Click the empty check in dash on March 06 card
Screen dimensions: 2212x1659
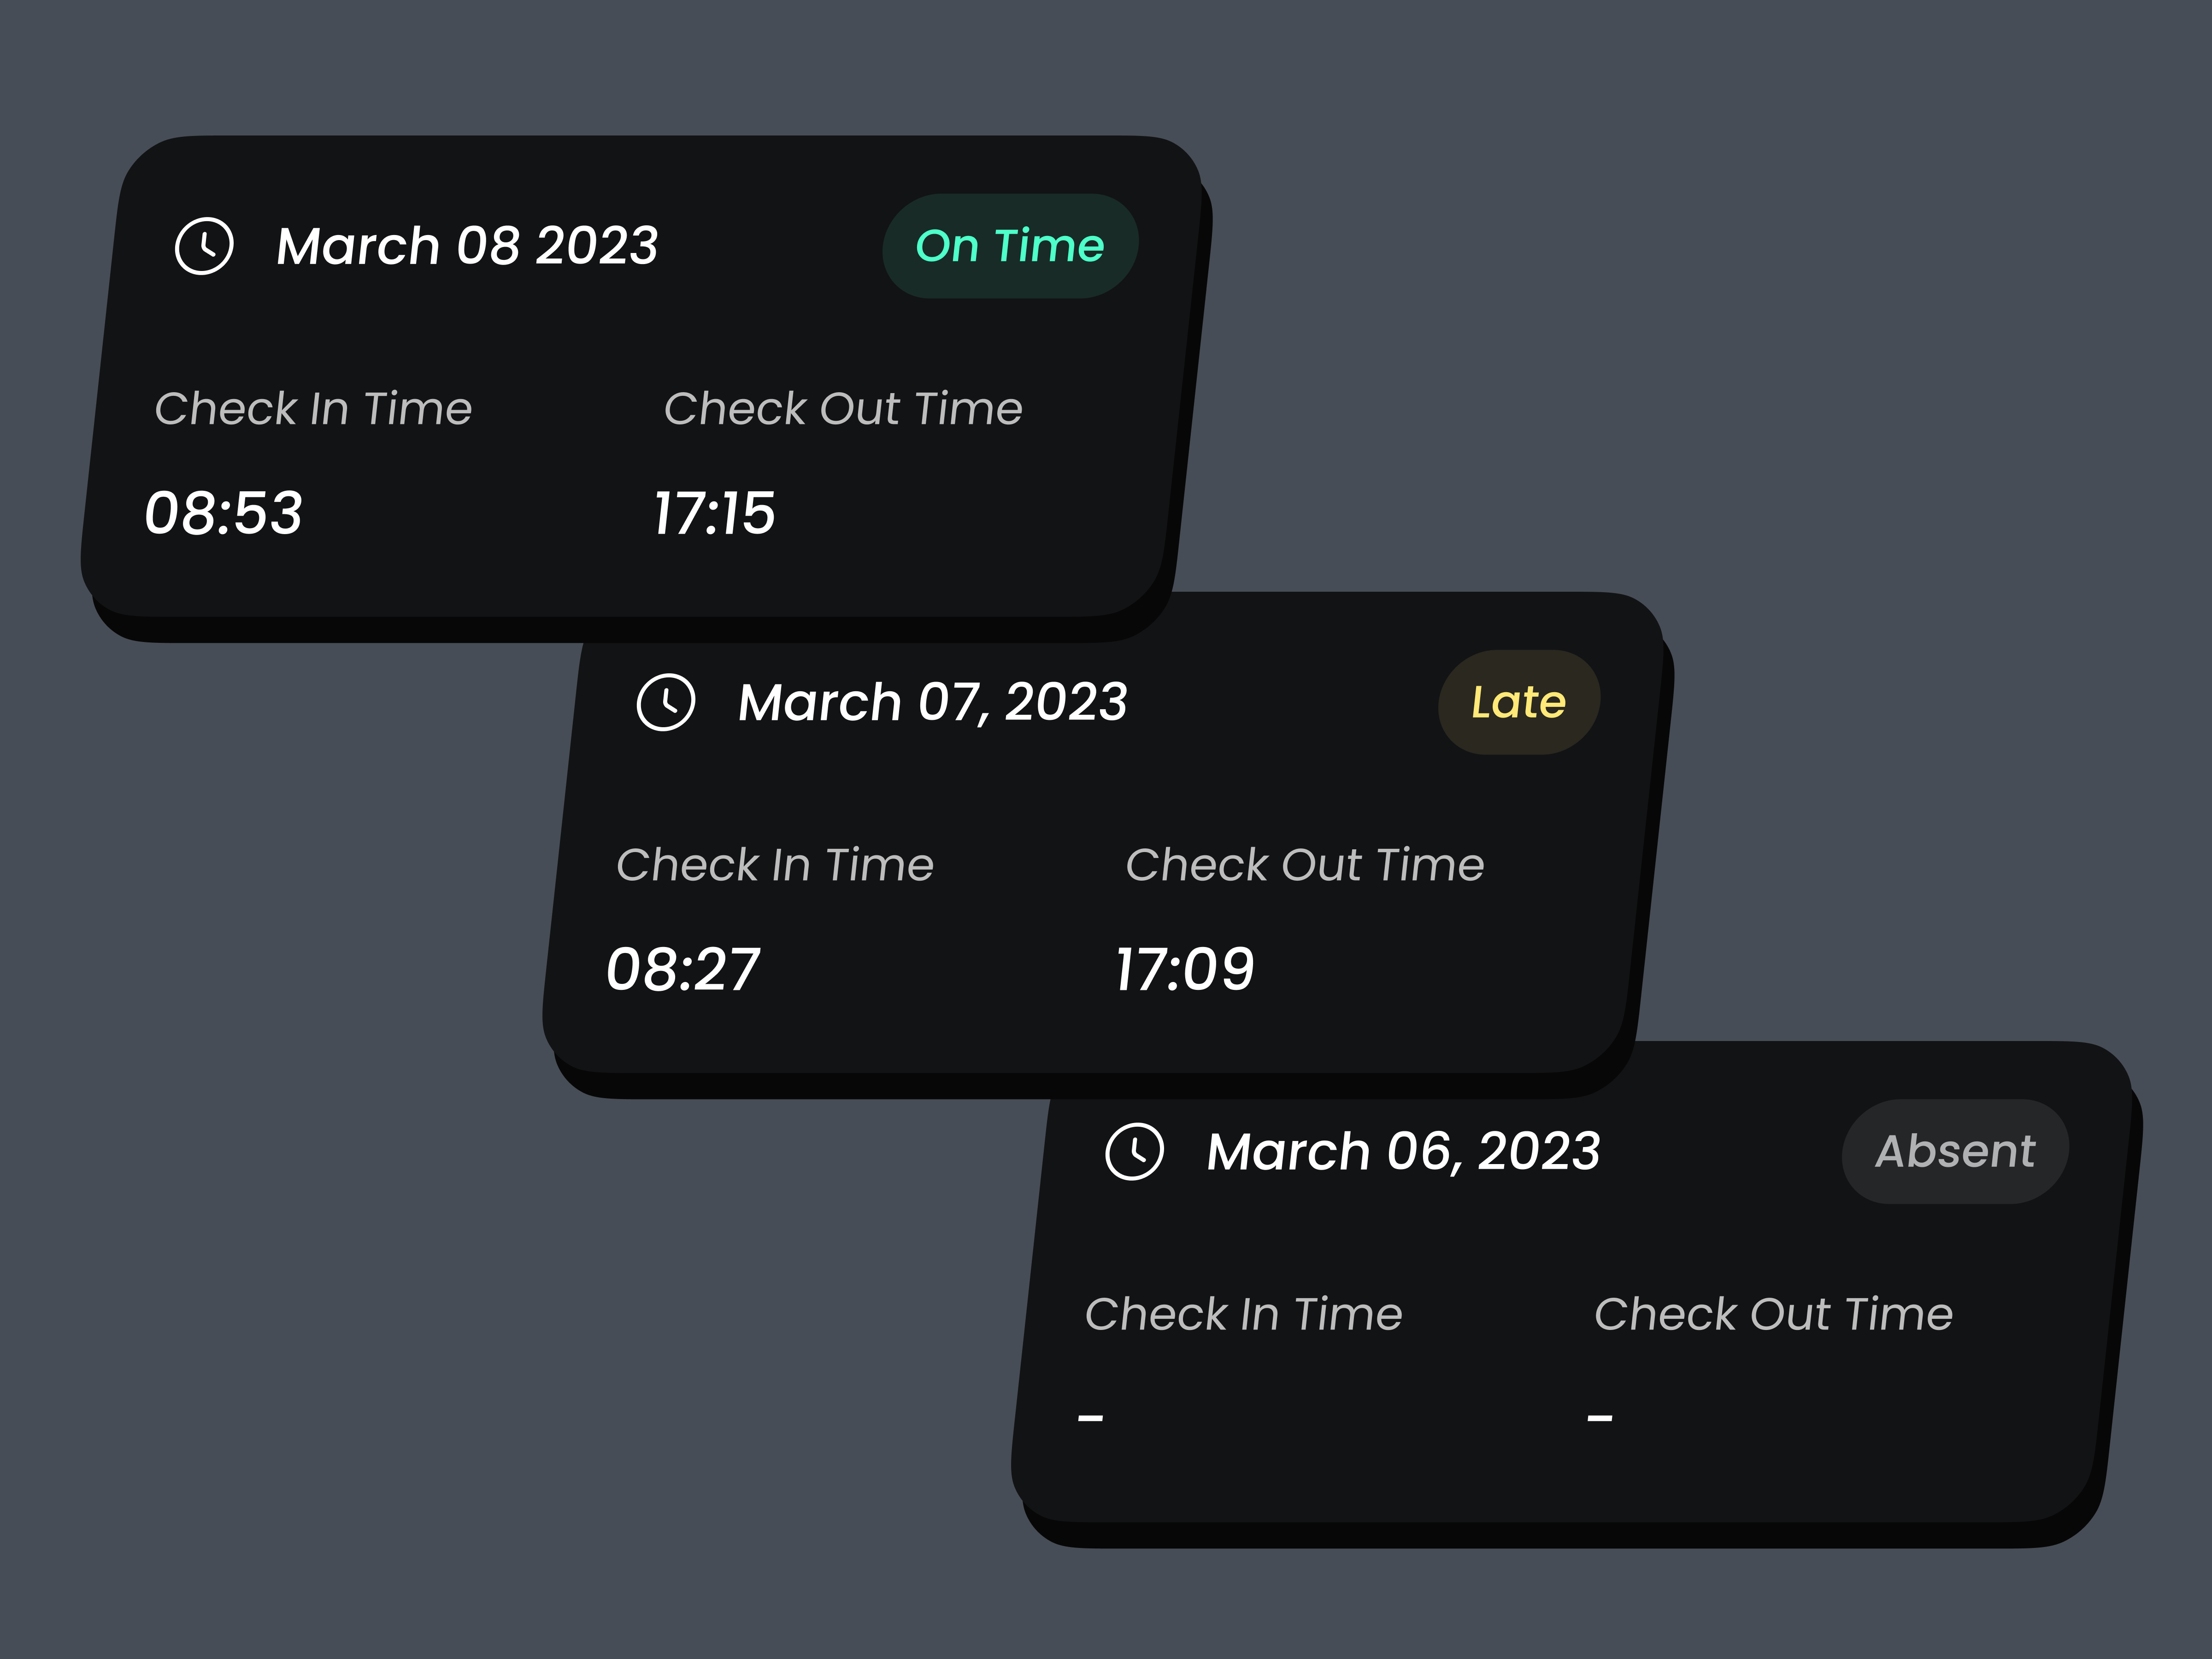coord(1089,1416)
